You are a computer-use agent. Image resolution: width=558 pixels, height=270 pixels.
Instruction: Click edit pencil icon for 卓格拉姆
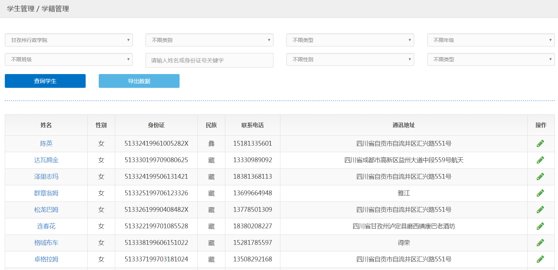pos(540,259)
